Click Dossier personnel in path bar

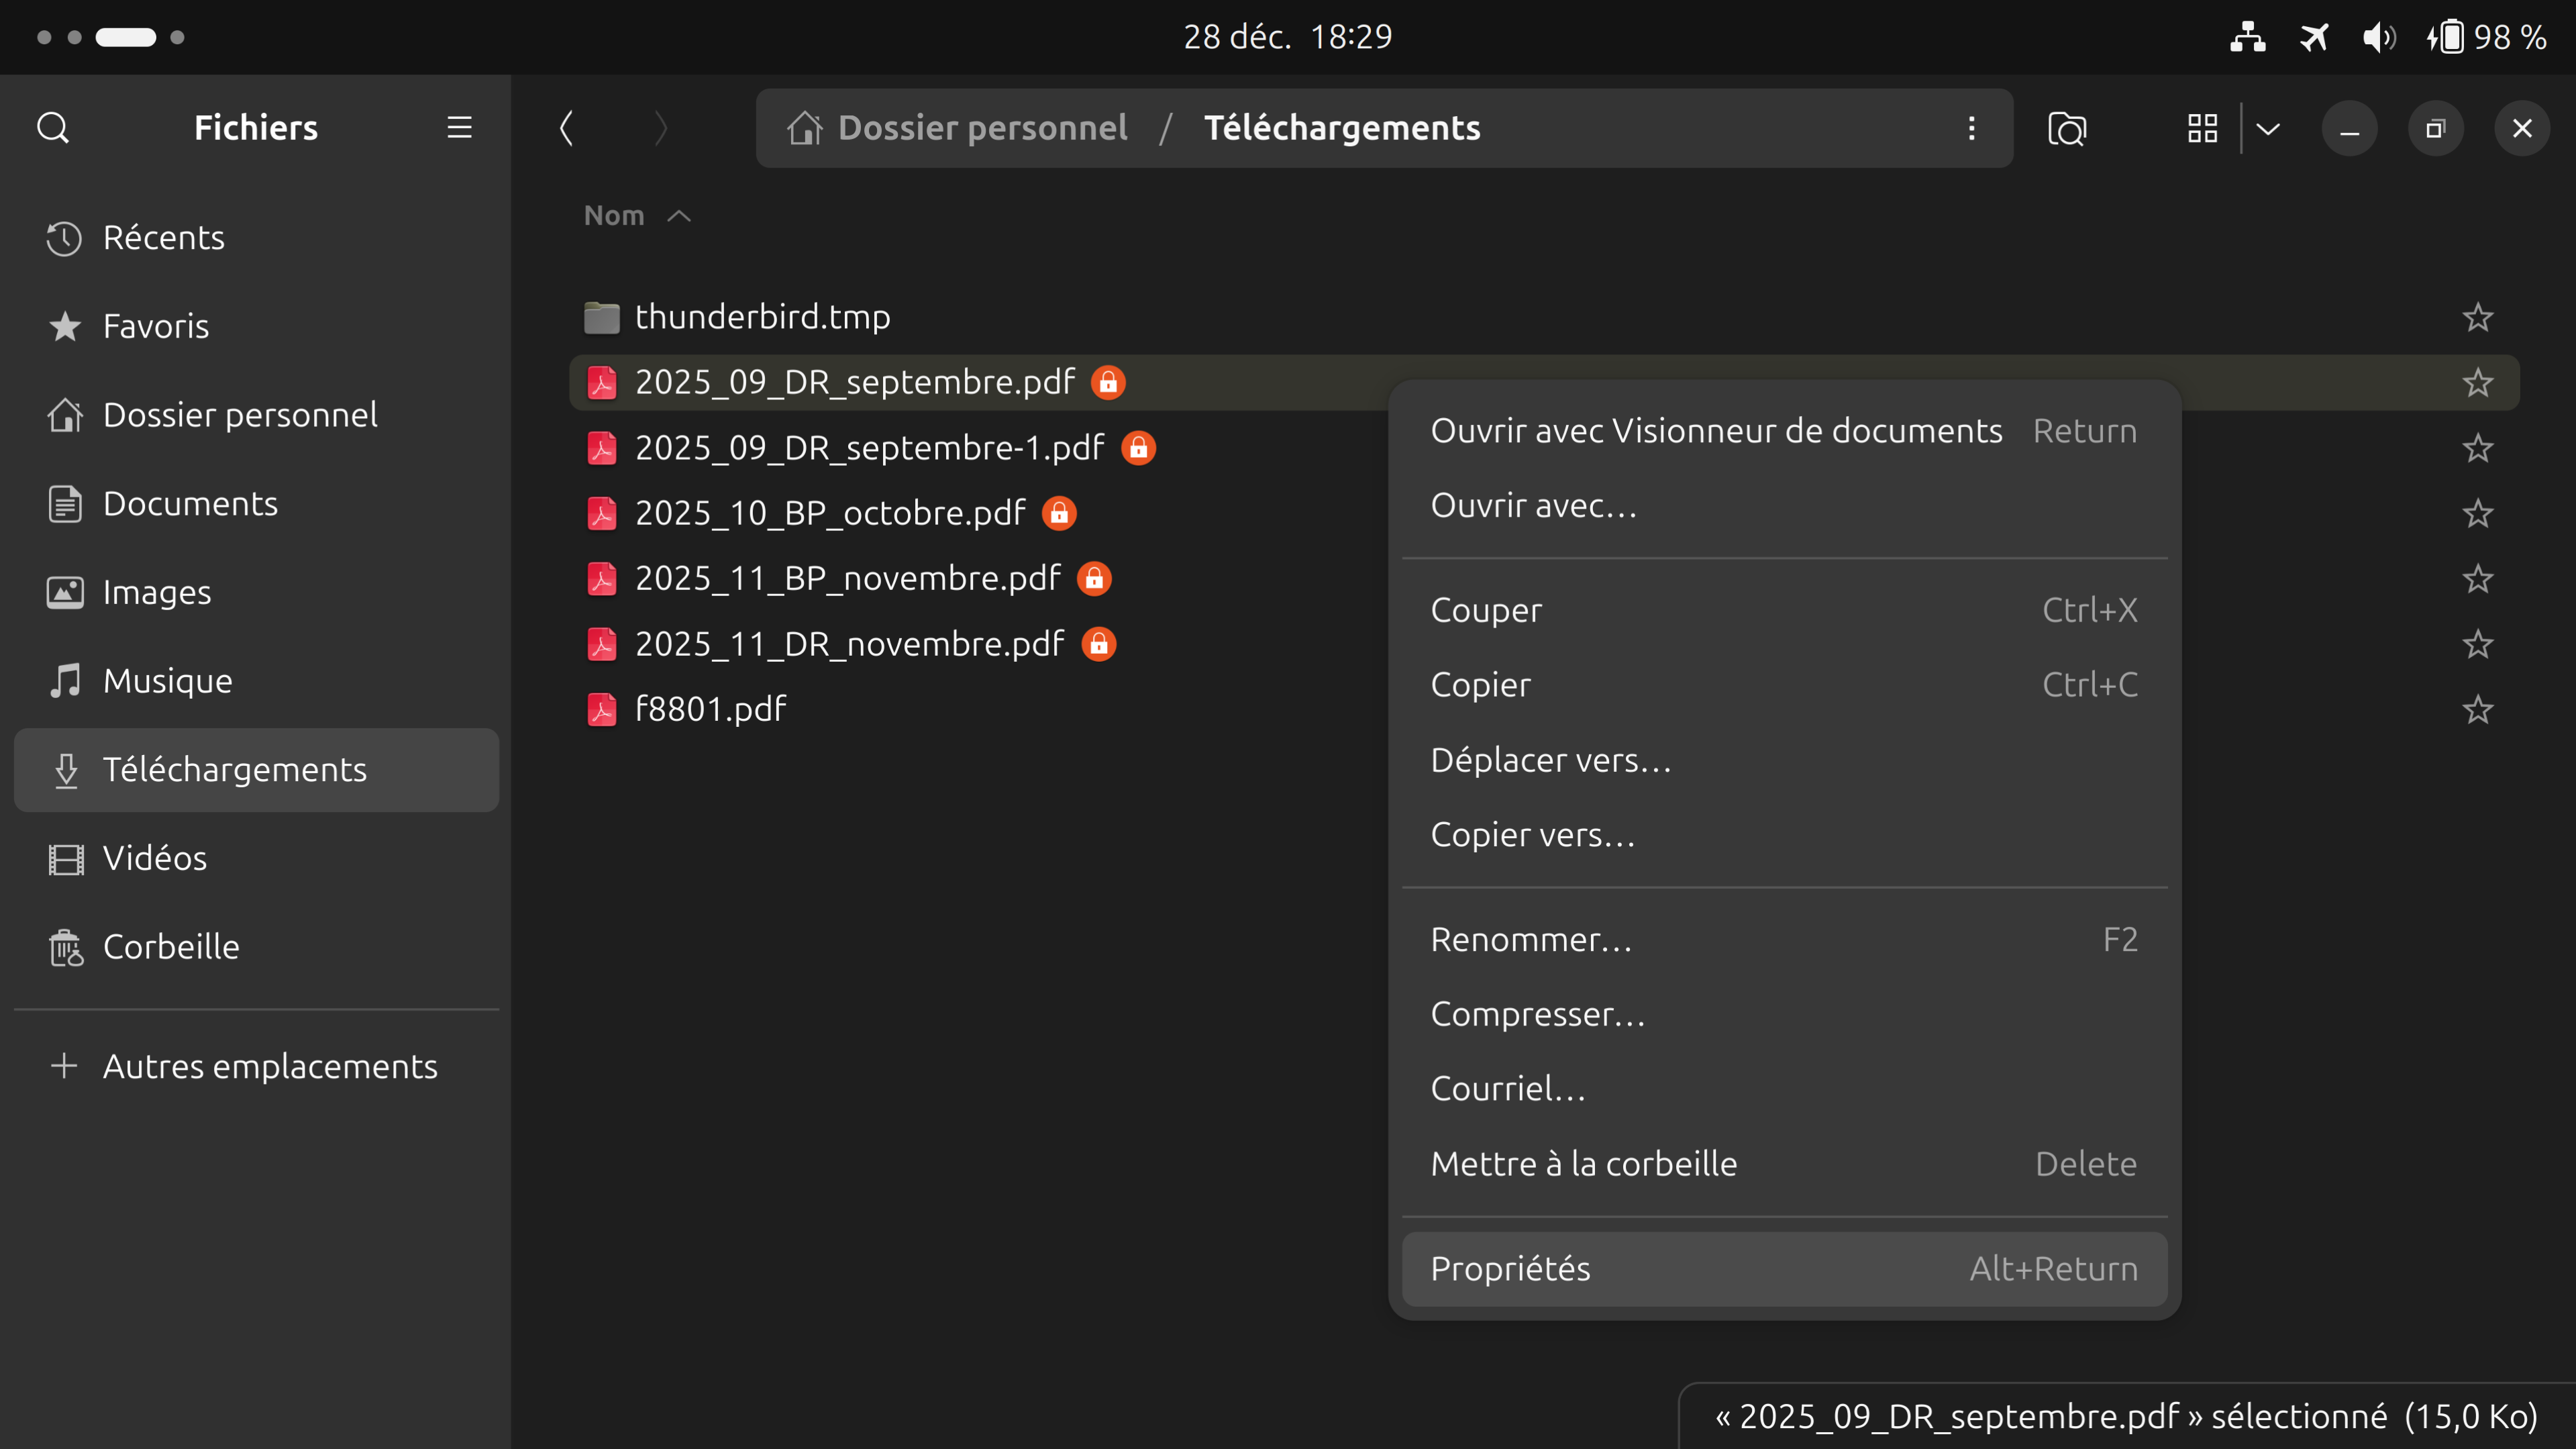pyautogui.click(x=981, y=128)
